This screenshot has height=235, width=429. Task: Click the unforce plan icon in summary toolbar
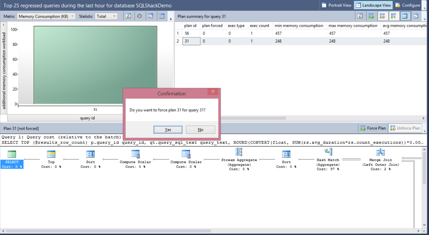pyautogui.click(x=382, y=16)
